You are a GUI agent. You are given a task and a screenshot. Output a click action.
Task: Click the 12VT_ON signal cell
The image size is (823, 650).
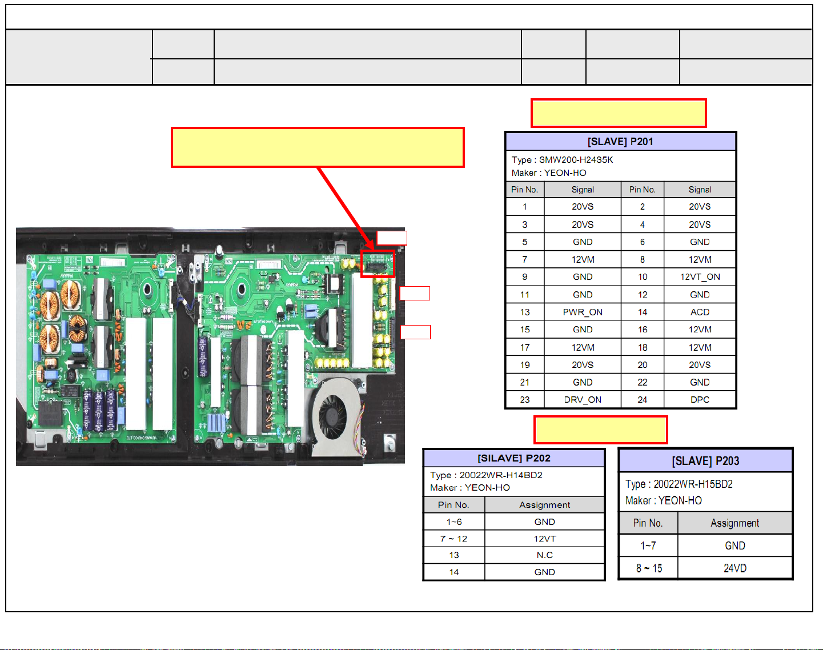[x=700, y=277]
